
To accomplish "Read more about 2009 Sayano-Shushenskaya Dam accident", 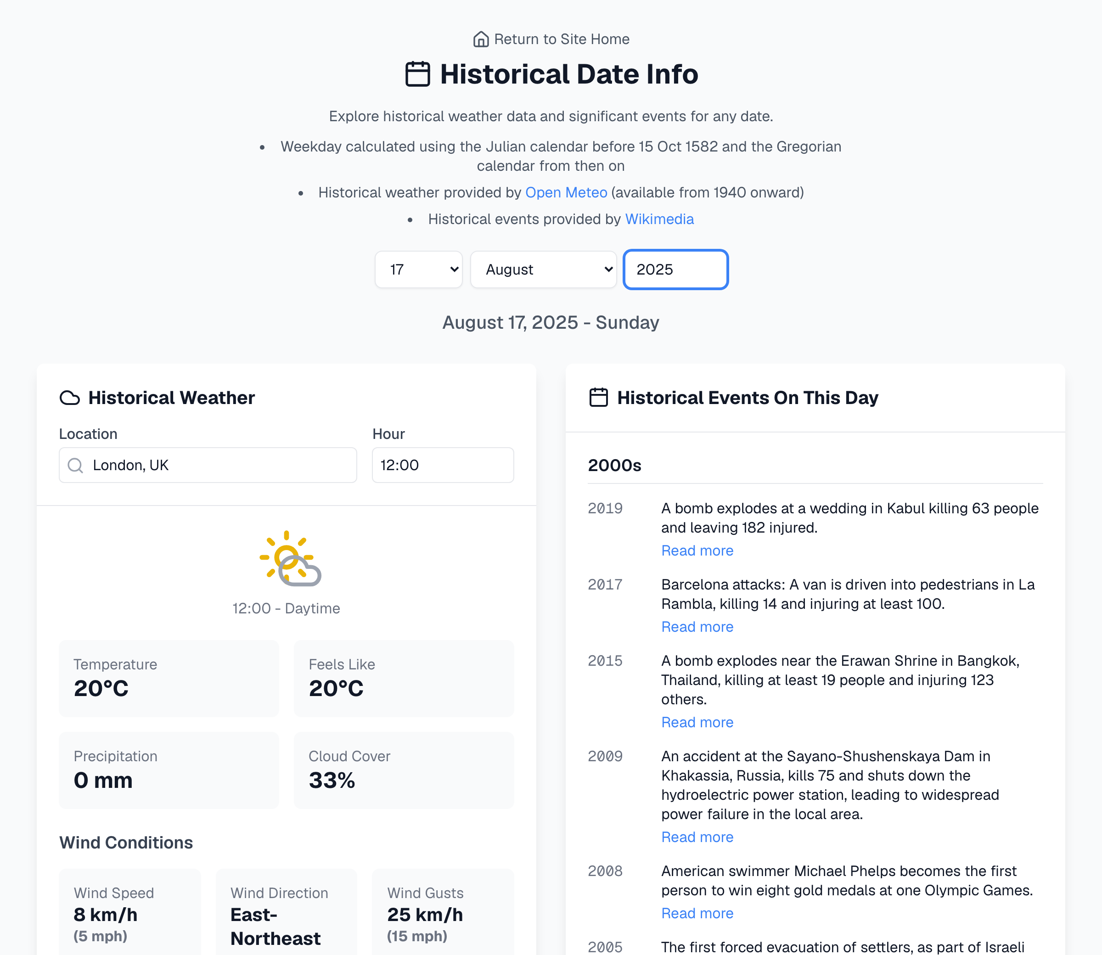I will (697, 837).
